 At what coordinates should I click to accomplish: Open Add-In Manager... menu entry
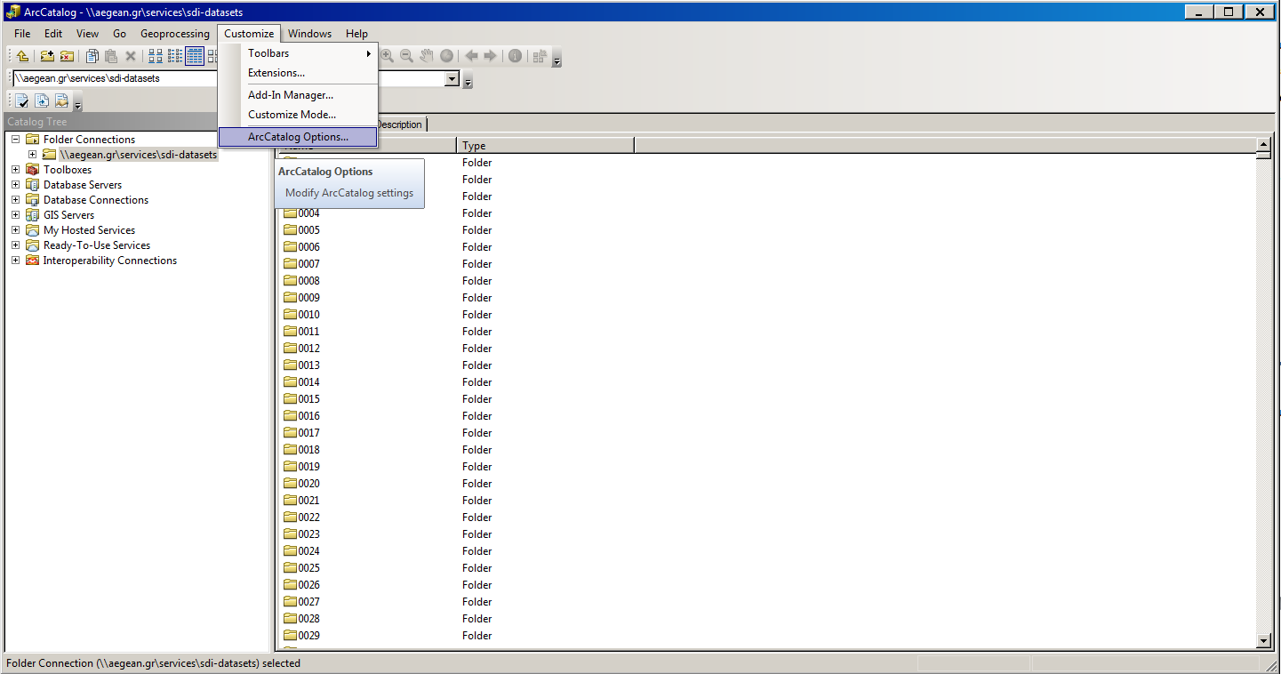(x=298, y=95)
